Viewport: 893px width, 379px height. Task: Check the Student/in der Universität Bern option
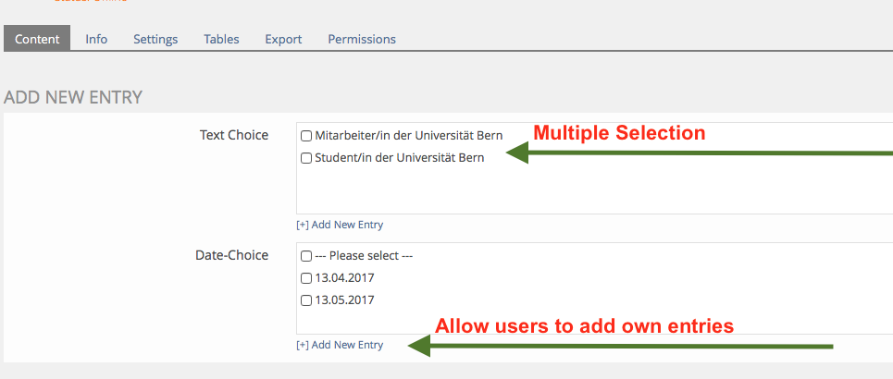point(306,158)
